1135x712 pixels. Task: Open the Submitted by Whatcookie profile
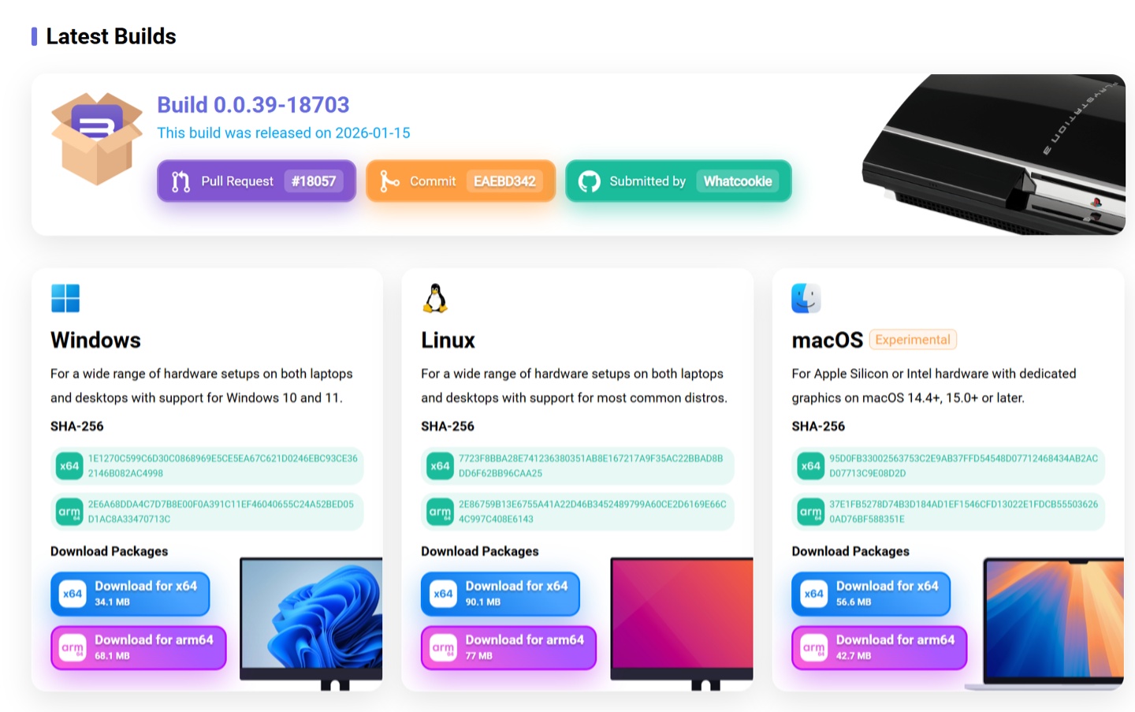678,181
